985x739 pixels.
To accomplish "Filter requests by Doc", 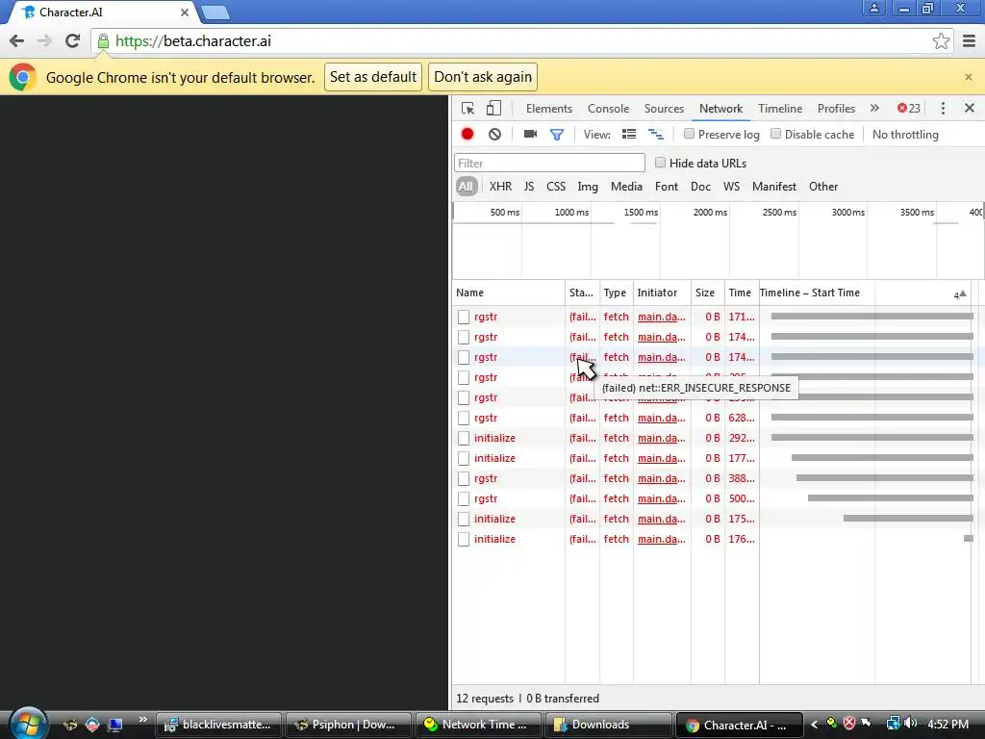I will click(x=700, y=187).
